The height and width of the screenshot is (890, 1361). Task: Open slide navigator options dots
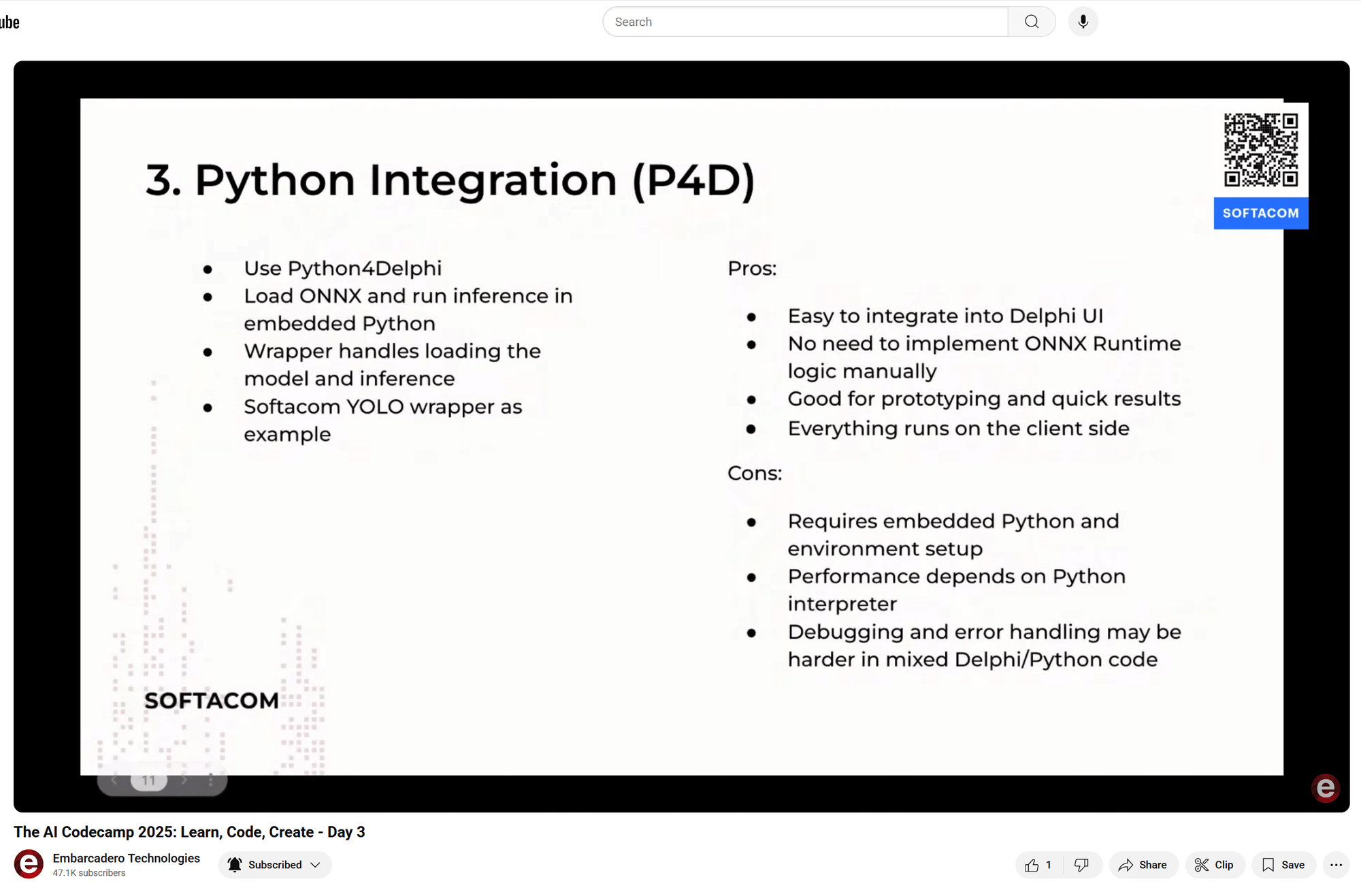click(x=211, y=780)
